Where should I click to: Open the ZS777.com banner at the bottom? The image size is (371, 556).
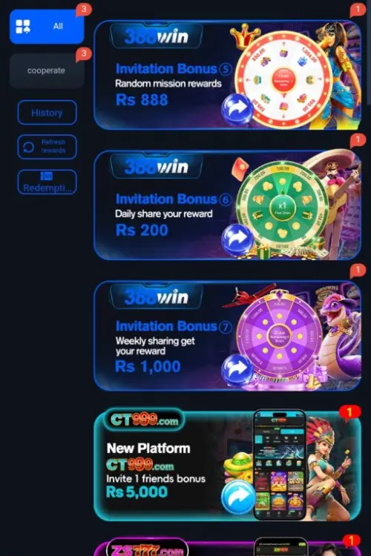pos(228,548)
